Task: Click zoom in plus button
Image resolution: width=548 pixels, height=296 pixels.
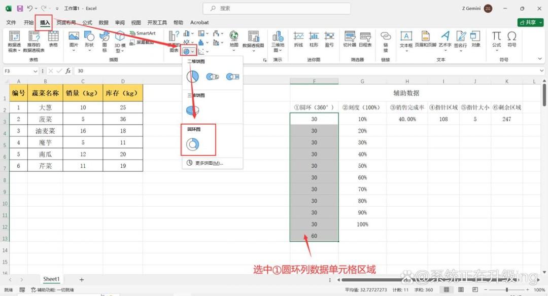Action: tap(528, 290)
